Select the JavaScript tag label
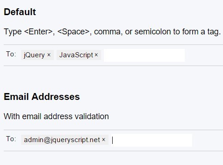 (76, 55)
